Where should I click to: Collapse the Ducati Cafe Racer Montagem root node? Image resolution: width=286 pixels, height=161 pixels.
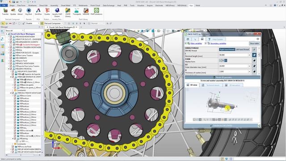[7, 34]
